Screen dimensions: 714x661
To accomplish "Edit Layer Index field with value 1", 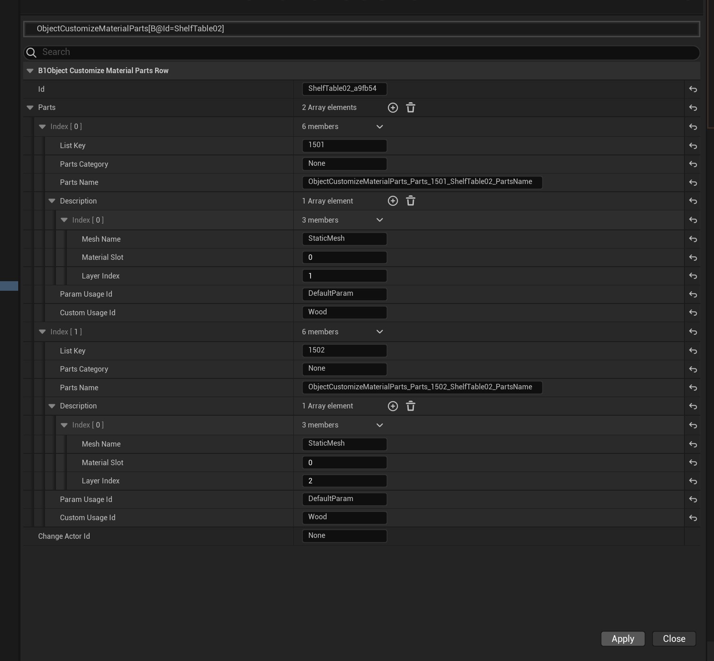I will click(x=344, y=276).
